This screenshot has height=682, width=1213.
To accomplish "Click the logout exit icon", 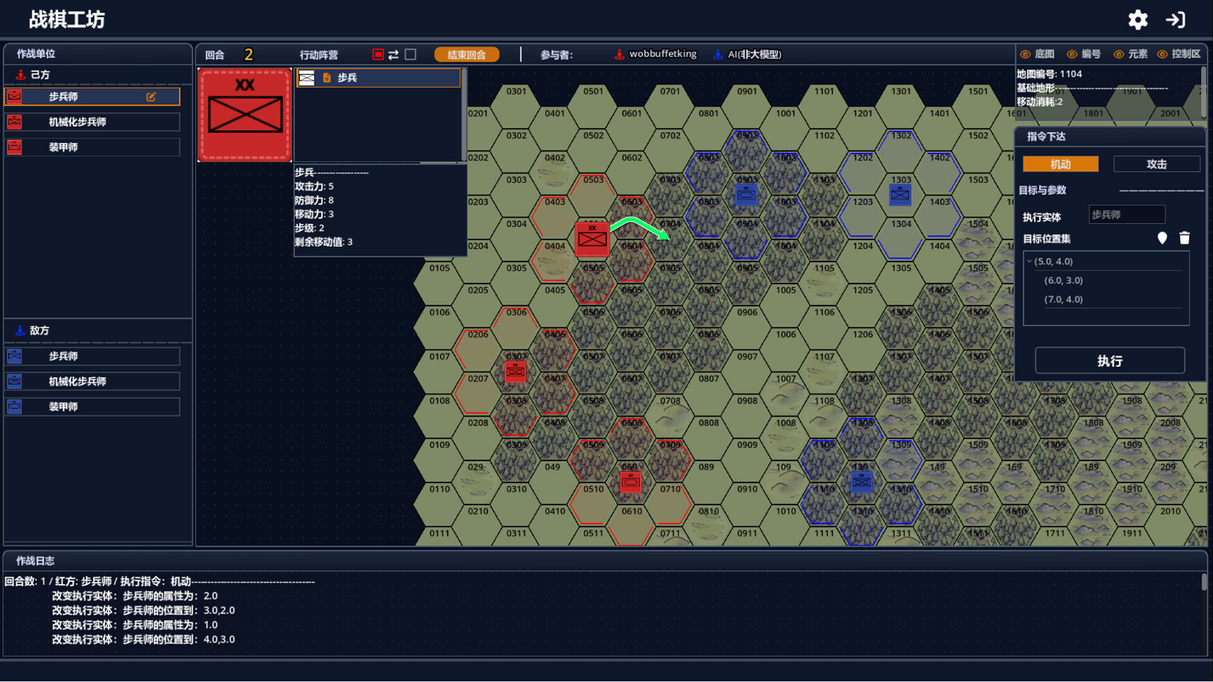I will [1175, 20].
